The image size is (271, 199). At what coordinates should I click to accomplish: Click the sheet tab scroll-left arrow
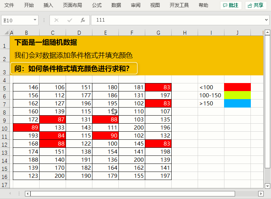[x=10, y=194]
